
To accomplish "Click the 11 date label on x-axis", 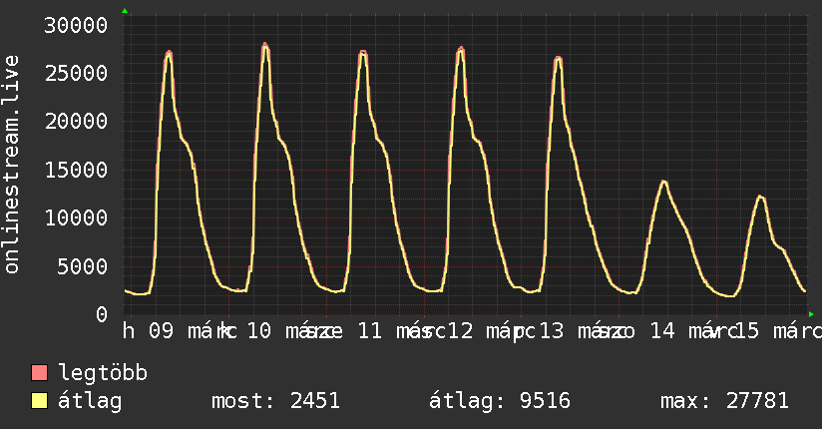I will tap(369, 331).
